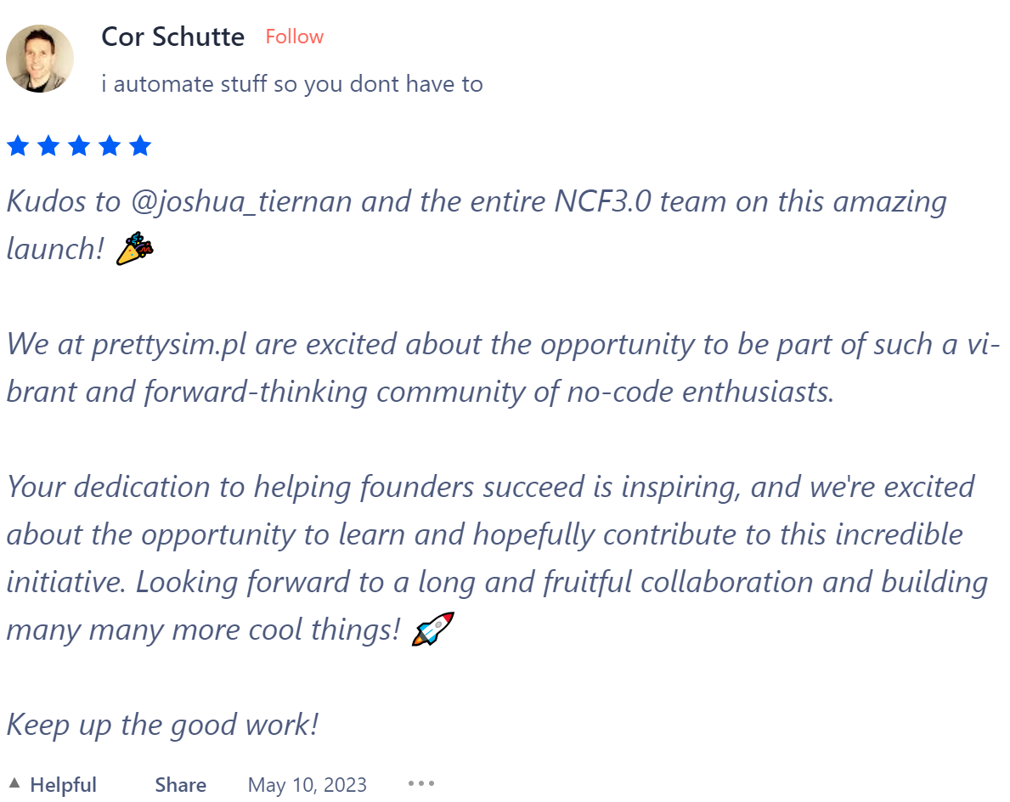This screenshot has width=1010, height=802.
Task: Mark the review as Helpful
Action: pos(64,784)
